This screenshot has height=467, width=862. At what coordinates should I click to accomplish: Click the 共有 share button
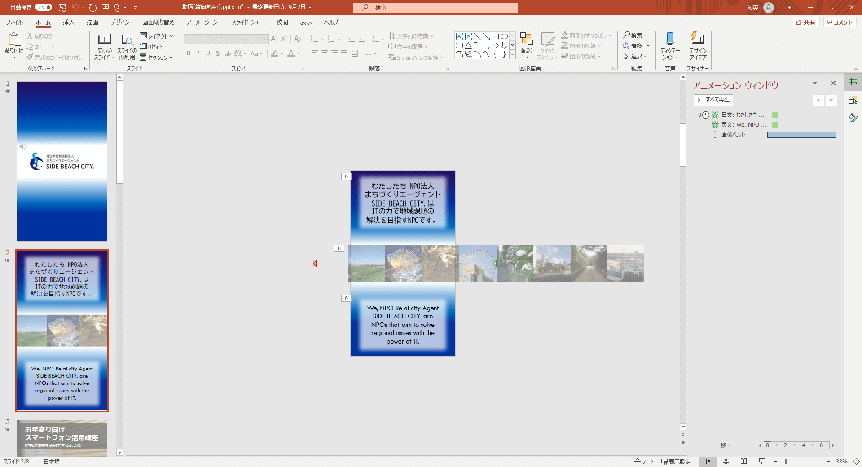point(806,22)
